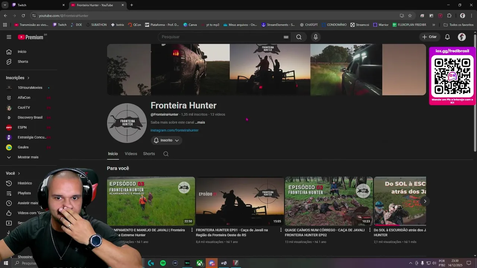The width and height of the screenshot is (477, 268).
Task: Expand the Você section arrow
Action: click(x=19, y=173)
